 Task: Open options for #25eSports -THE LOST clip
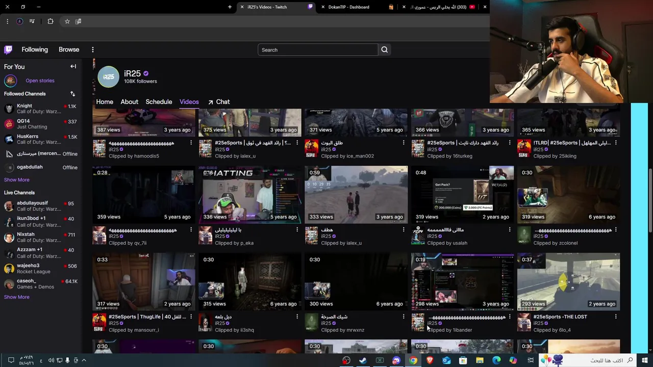(616, 317)
